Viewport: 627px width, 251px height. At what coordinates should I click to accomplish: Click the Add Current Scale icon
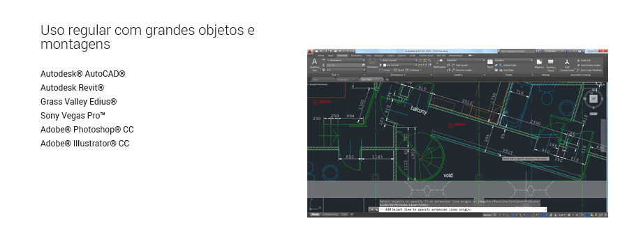[x=567, y=65]
